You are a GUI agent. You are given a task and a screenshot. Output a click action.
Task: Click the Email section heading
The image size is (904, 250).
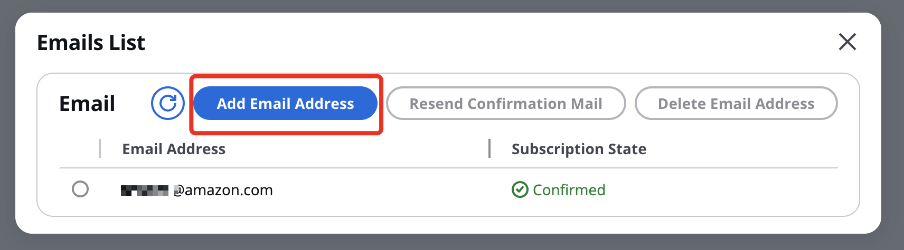(x=87, y=104)
